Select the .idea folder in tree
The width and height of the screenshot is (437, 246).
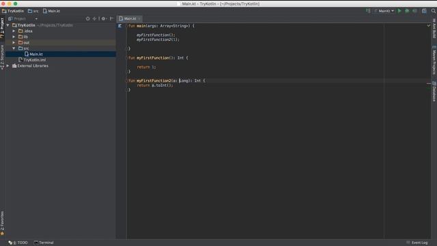point(25,31)
